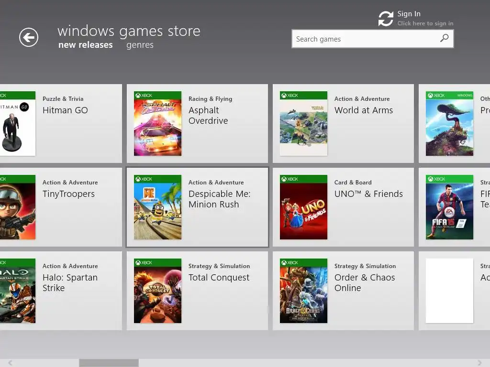The height and width of the screenshot is (367, 490).
Task: Click Card & Board genre label
Action: click(353, 183)
